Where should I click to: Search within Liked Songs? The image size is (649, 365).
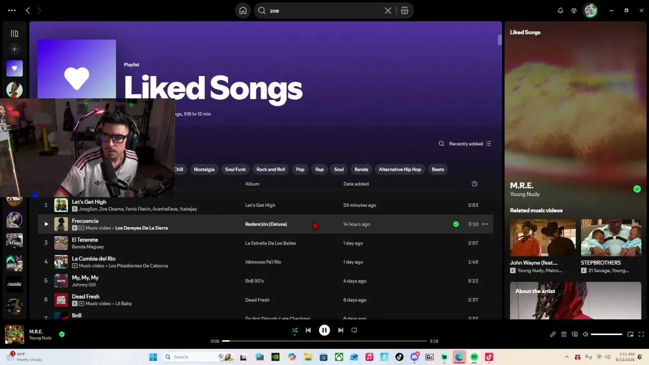[441, 144]
